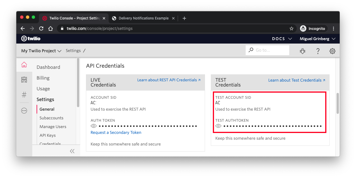Select the Twilio Console tab

tap(74, 18)
